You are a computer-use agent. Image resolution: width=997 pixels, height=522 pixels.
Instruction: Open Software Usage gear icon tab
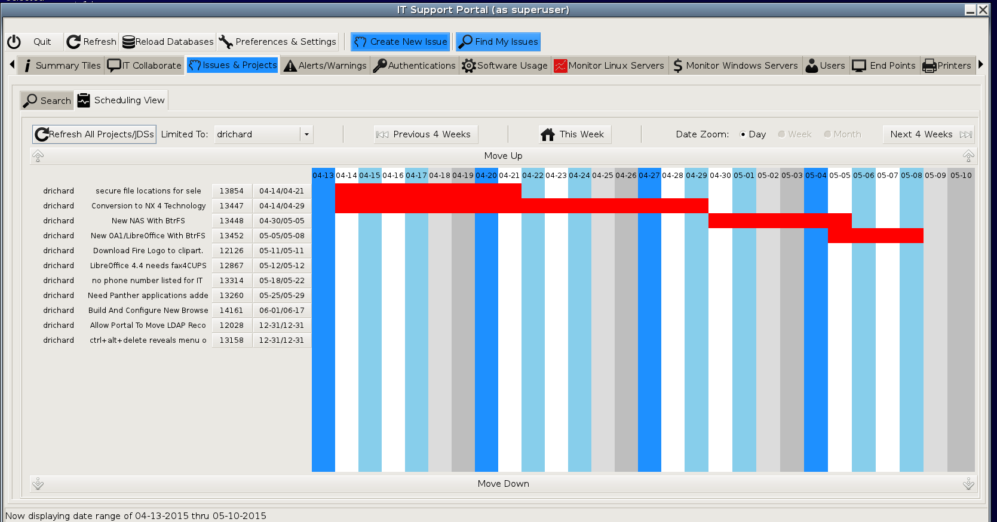469,66
